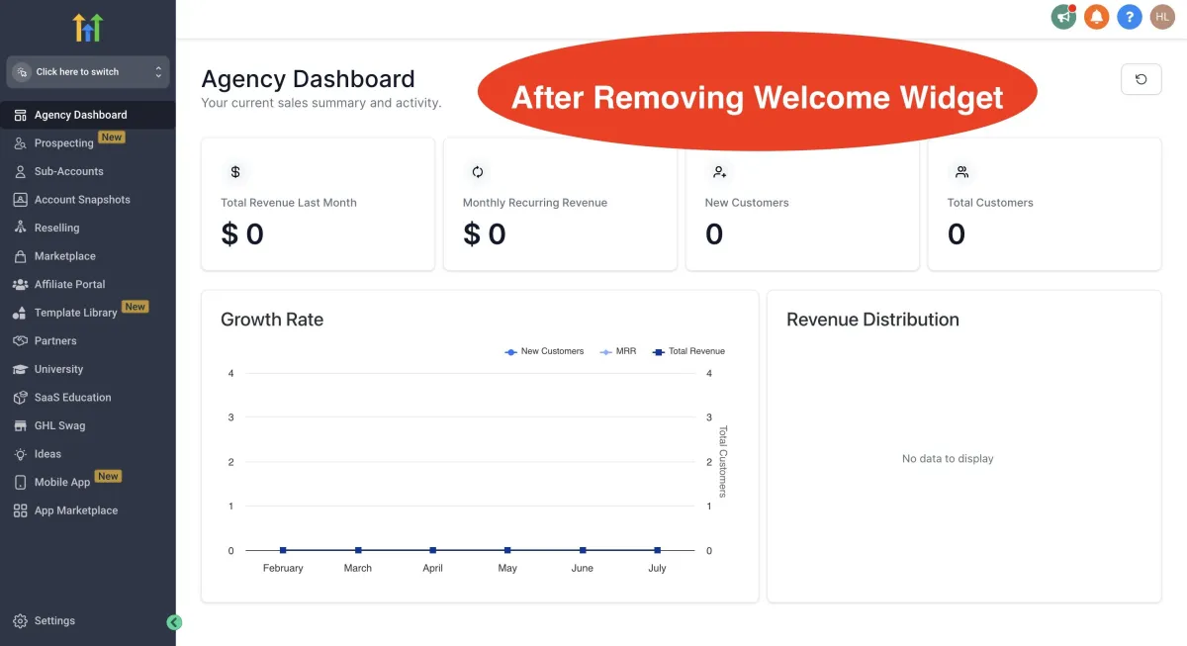Screen dimensions: 1187x646
Task: Click the users icon on Total Customers card
Action: pos(961,172)
